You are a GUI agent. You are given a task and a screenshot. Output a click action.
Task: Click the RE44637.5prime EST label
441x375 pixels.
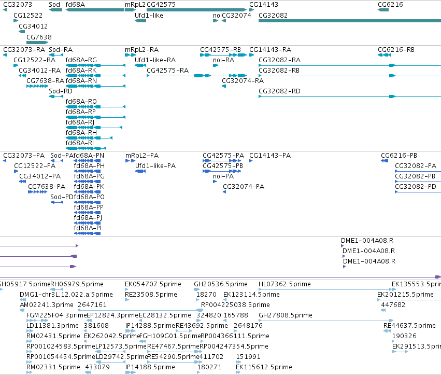pos(409,326)
